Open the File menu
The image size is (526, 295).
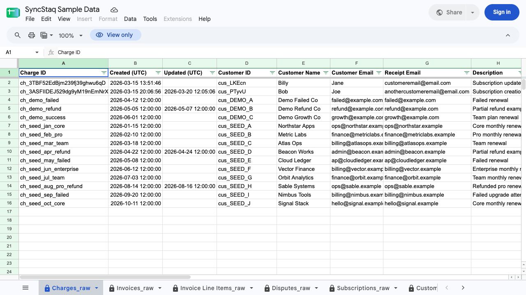(x=30, y=19)
